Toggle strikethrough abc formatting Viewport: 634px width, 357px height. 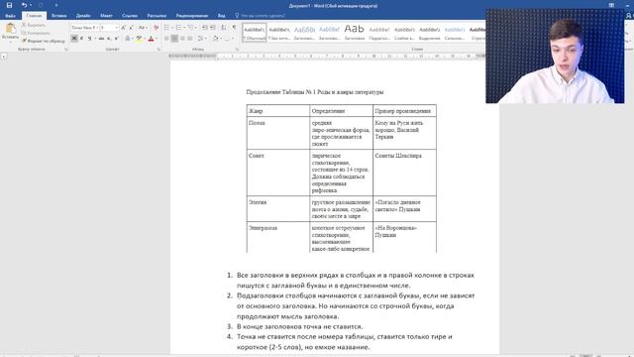pos(101,39)
